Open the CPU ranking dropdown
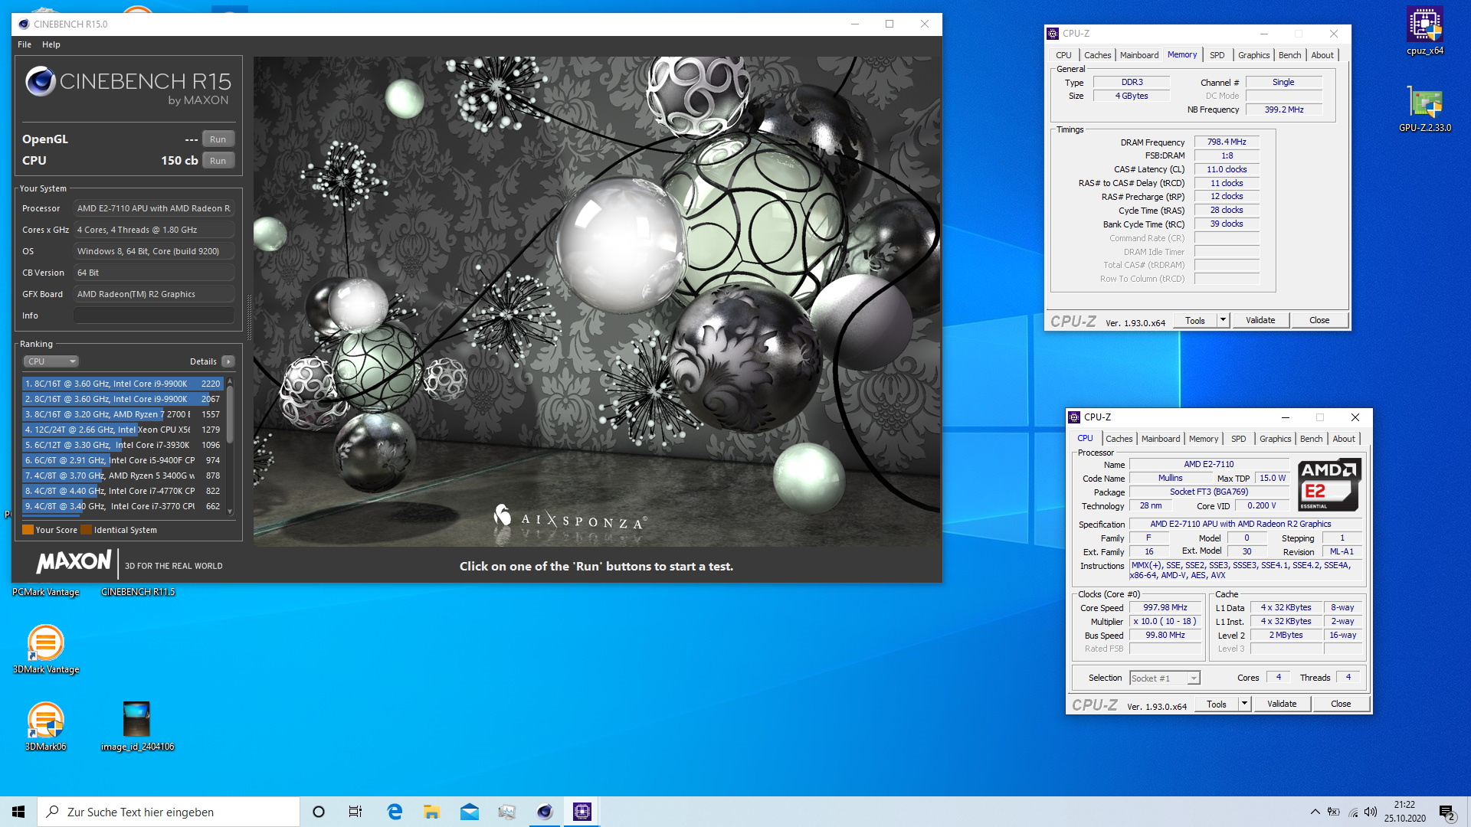 coord(51,361)
